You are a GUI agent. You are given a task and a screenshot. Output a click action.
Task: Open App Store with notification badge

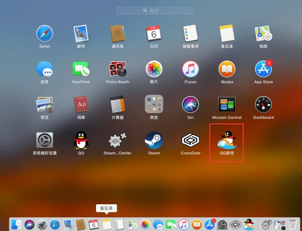[263, 69]
